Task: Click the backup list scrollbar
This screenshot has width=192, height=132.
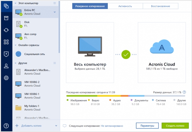Action: point(59,27)
